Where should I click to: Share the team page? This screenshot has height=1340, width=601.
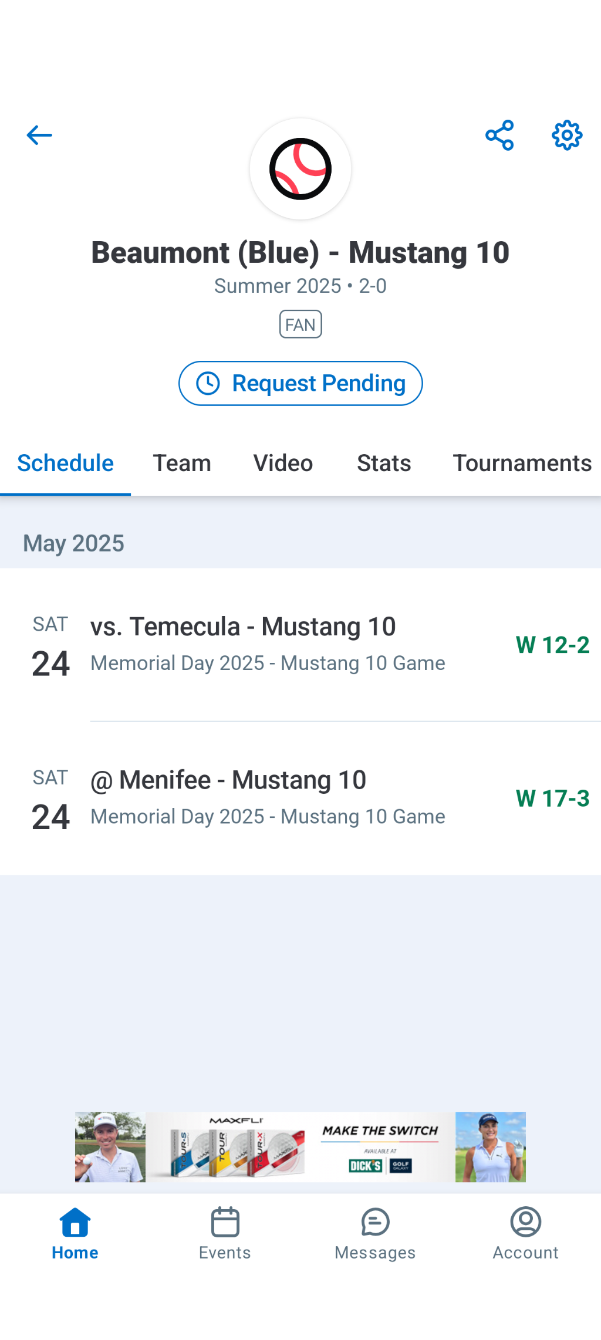click(x=499, y=136)
